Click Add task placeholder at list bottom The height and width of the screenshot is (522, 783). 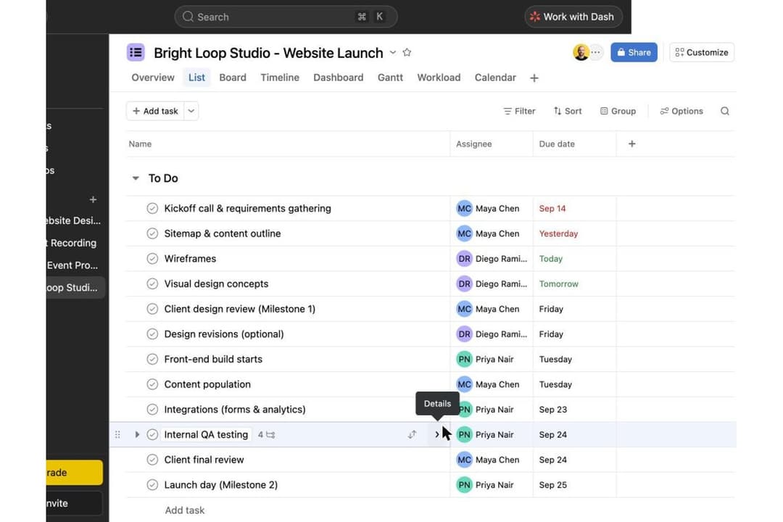pyautogui.click(x=185, y=510)
